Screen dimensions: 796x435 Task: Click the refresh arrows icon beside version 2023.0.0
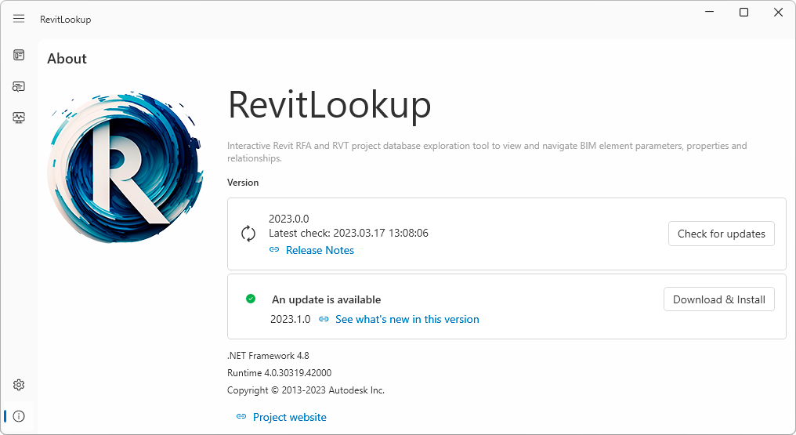(248, 234)
